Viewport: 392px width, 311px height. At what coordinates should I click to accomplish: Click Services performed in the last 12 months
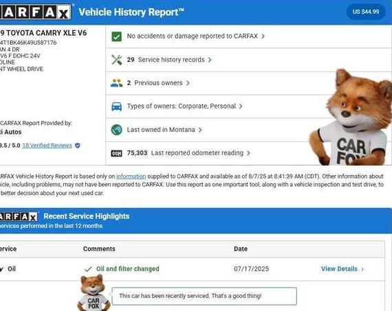point(52,226)
